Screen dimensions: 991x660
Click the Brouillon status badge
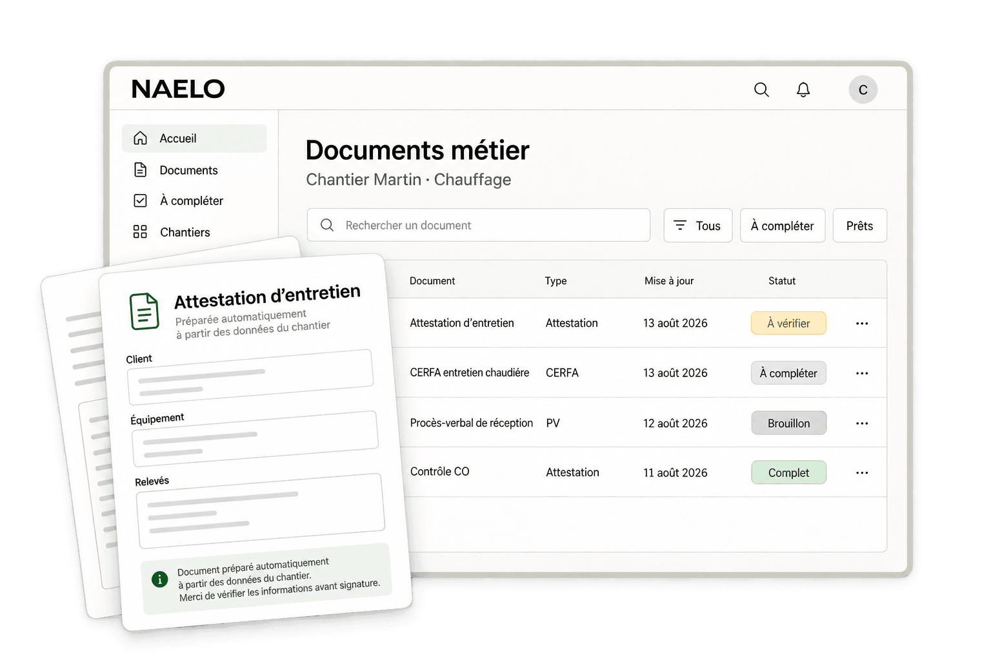[788, 423]
